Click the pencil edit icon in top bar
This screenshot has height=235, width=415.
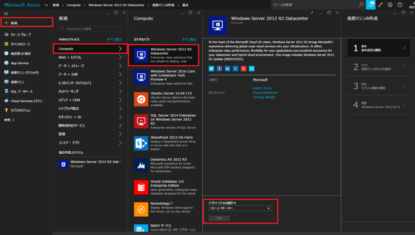pos(380,4)
